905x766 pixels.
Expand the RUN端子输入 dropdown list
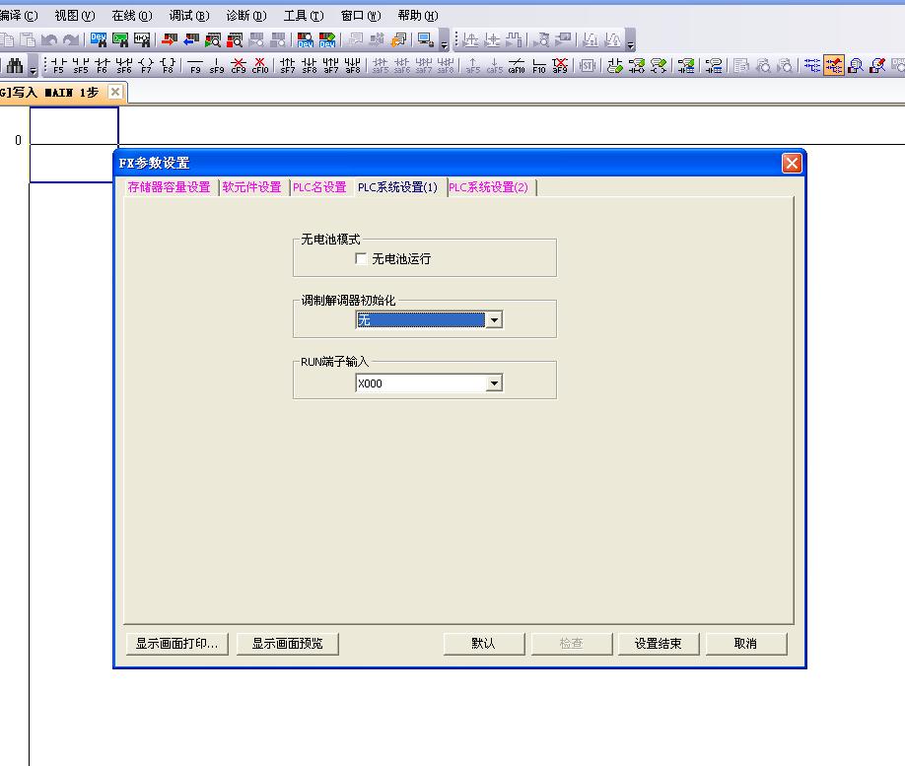click(x=494, y=383)
